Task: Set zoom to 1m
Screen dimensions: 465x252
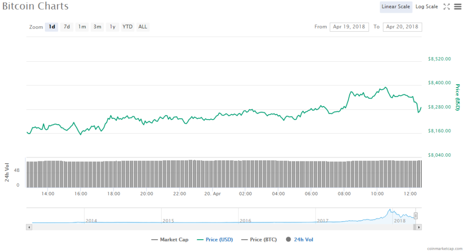Action: pyautogui.click(x=82, y=27)
